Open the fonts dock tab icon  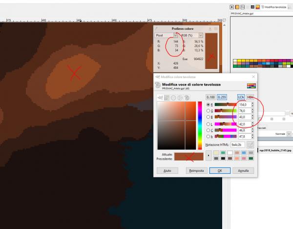pyautogui.click(x=243, y=7)
